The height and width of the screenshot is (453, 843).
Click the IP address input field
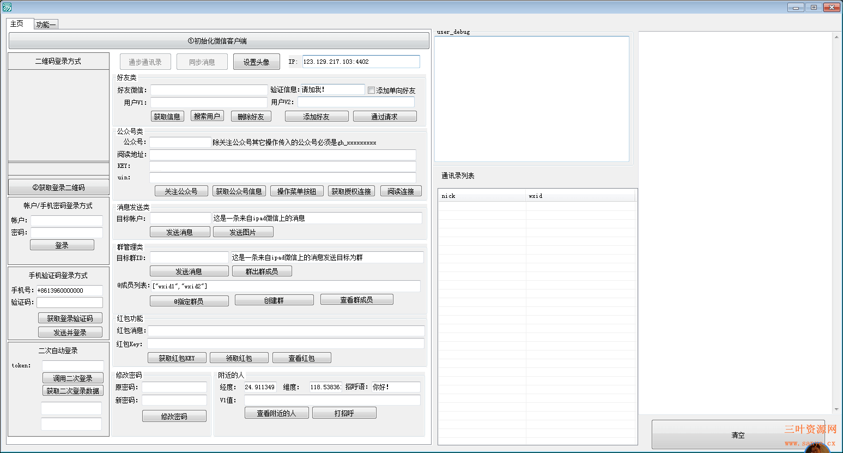tap(361, 62)
